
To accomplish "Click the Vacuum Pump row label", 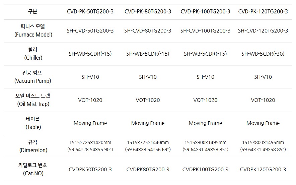I will pyautogui.click(x=33, y=77).
